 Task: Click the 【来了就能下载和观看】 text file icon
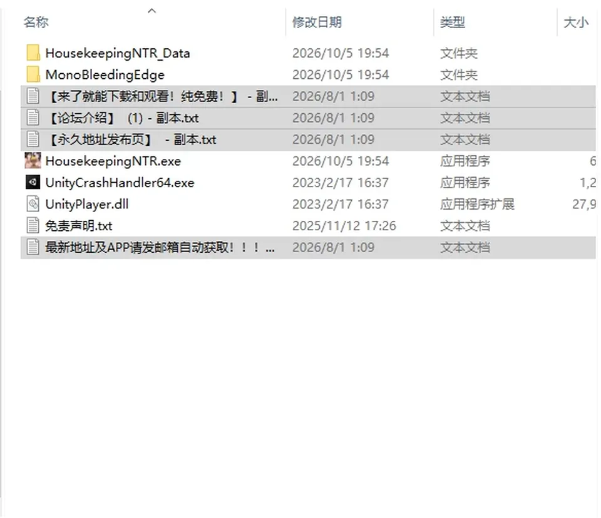[x=33, y=96]
